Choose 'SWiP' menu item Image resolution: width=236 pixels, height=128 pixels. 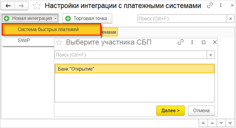click(x=23, y=40)
